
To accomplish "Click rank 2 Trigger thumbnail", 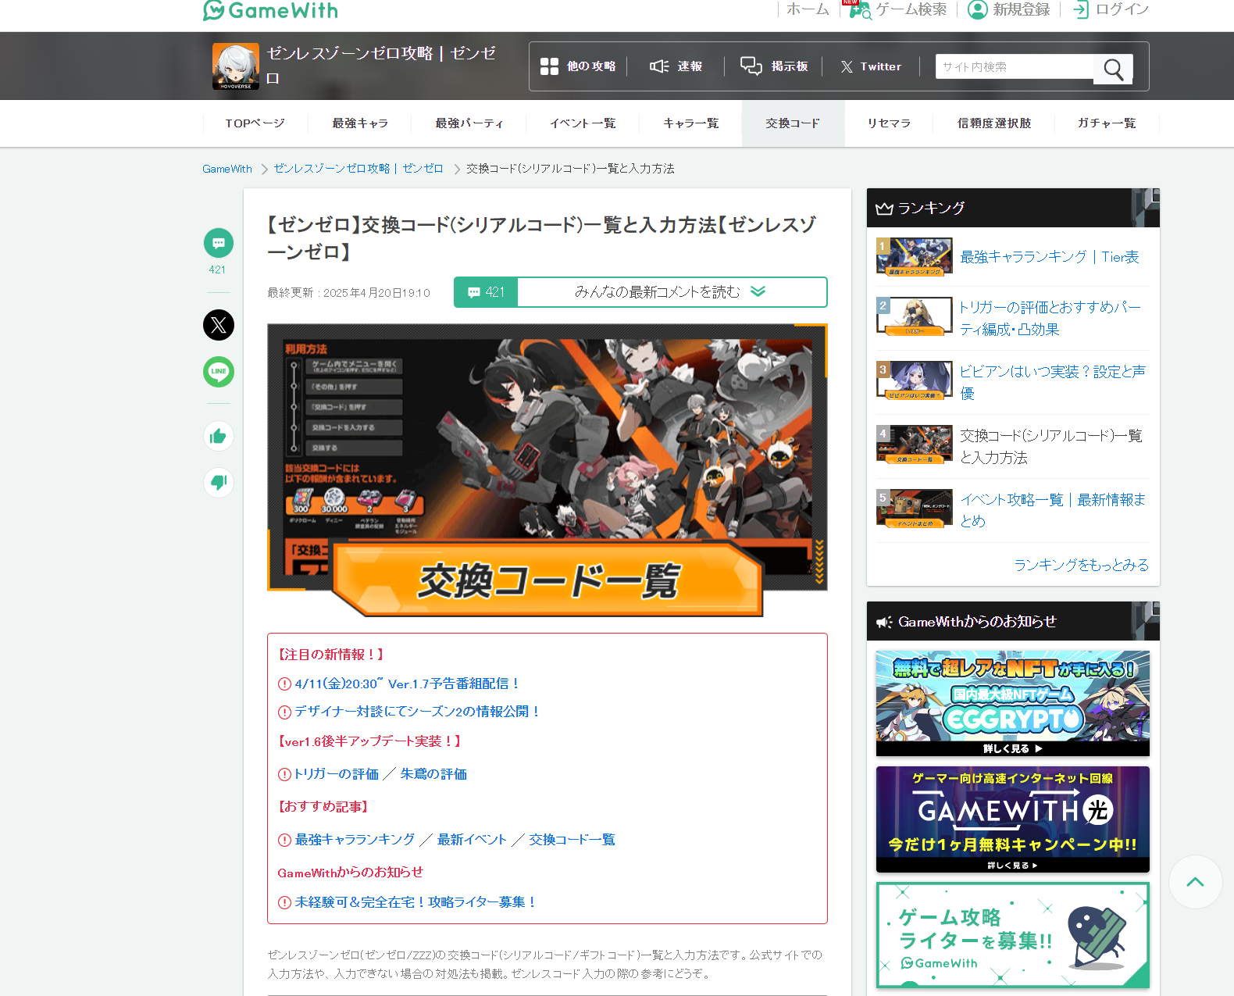I will (915, 316).
